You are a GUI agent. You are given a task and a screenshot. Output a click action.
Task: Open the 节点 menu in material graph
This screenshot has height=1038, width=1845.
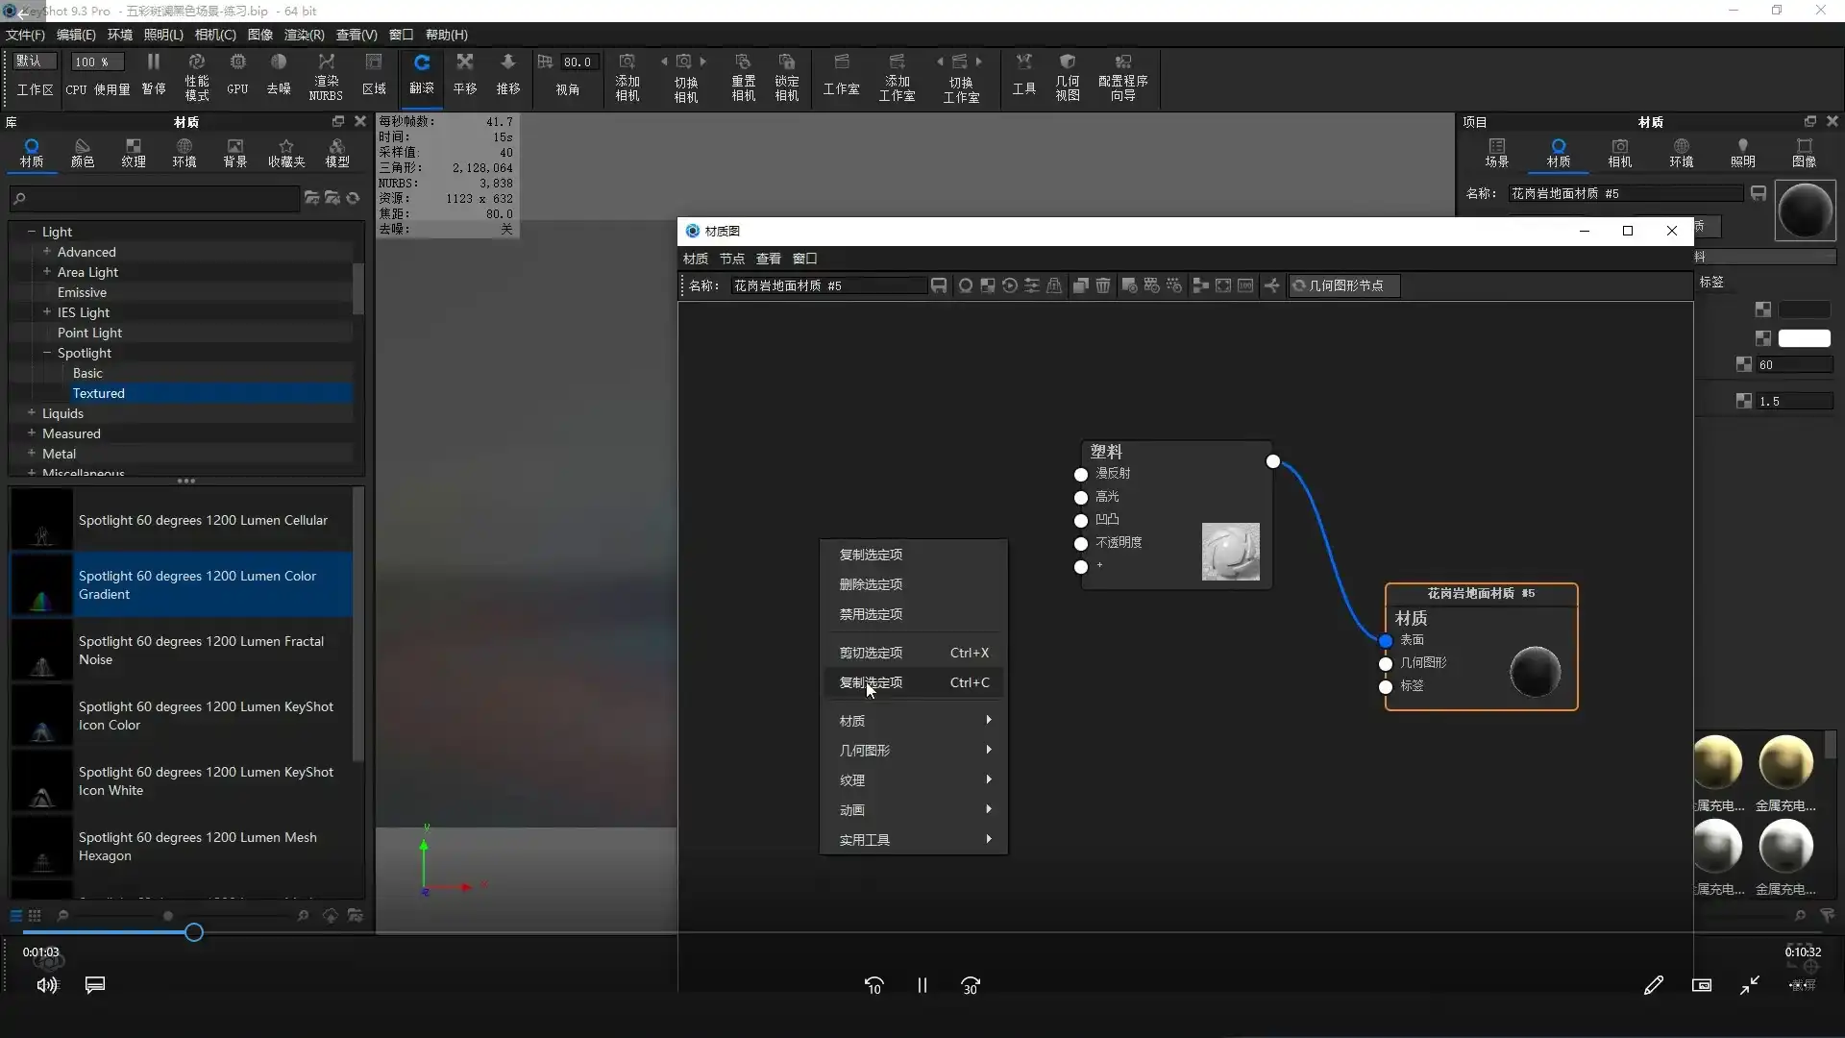[x=731, y=259]
